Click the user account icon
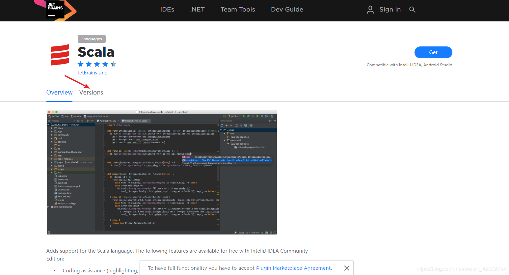 tap(370, 10)
